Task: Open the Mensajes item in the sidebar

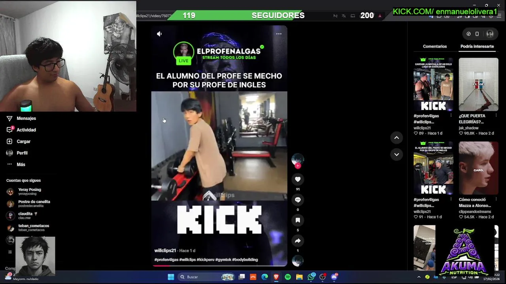Action: [x=21, y=118]
